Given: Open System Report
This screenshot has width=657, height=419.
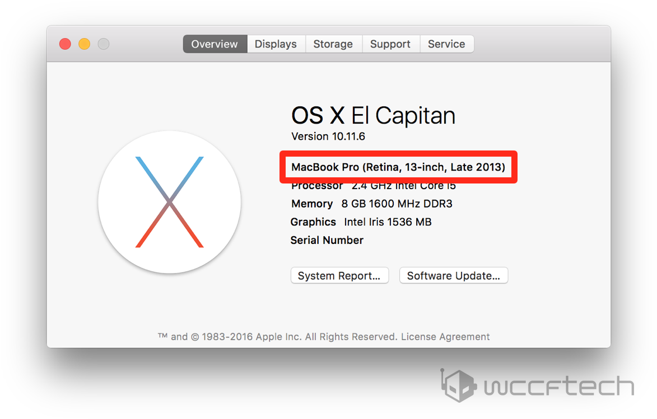Looking at the screenshot, I should pos(339,275).
